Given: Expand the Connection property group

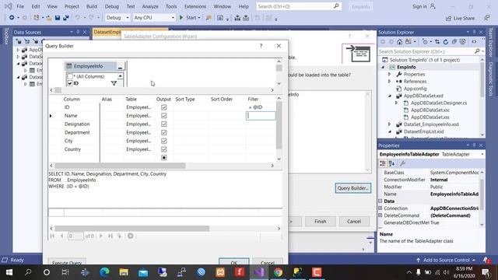Looking at the screenshot, I should [x=381, y=208].
